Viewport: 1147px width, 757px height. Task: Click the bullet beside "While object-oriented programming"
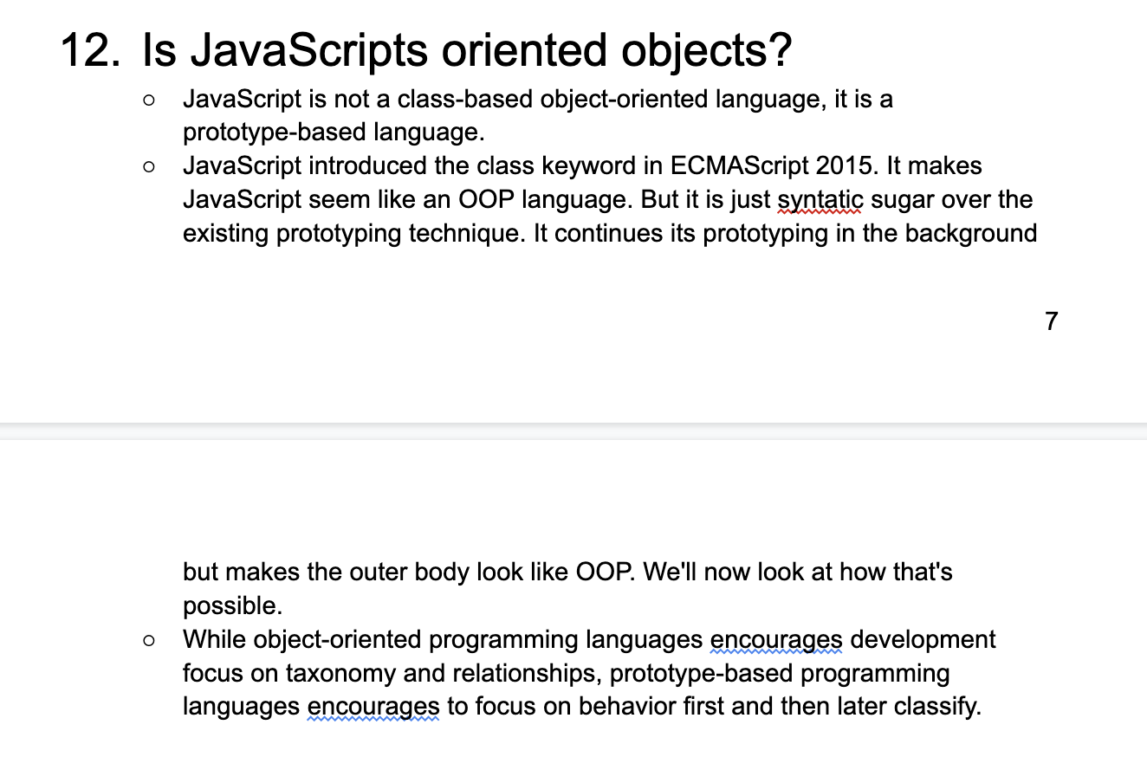[149, 641]
